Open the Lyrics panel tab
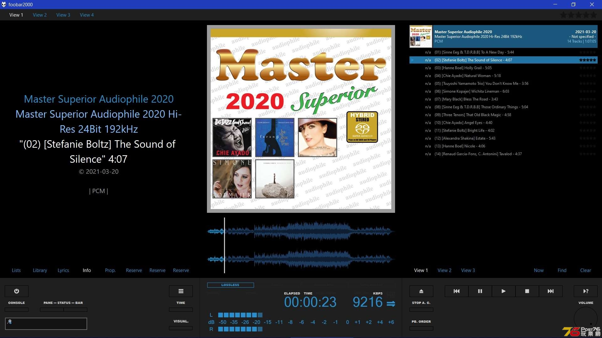The height and width of the screenshot is (338, 602). pos(63,270)
